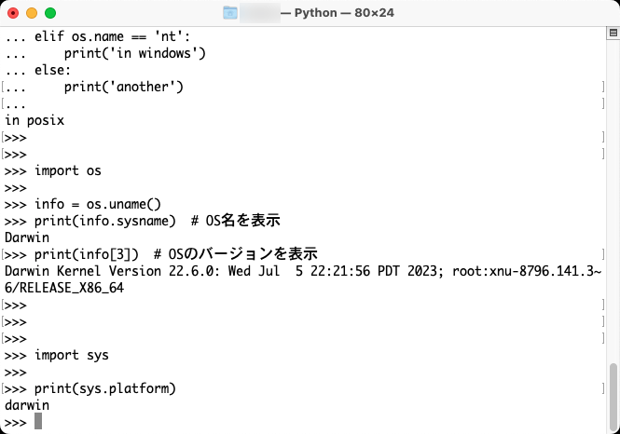Viewport: 620px width, 434px height.
Task: Click the 'in posix' output line
Action: (34, 120)
